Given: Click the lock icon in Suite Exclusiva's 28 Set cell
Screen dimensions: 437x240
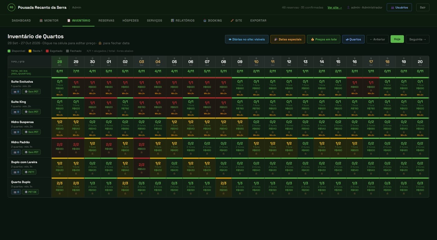Looking at the screenshot, I should coord(60,91).
